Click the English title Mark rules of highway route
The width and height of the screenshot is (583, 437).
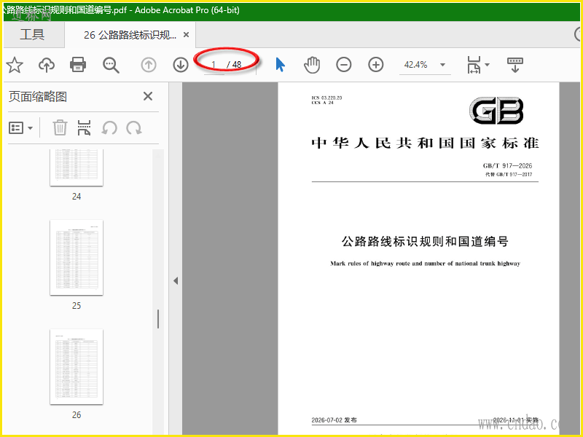[425, 264]
